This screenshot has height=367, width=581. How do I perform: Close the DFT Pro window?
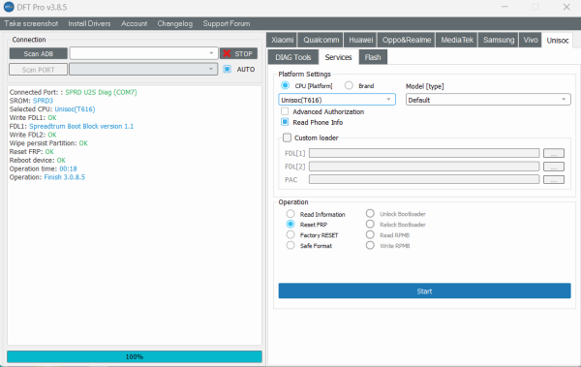[566, 7]
